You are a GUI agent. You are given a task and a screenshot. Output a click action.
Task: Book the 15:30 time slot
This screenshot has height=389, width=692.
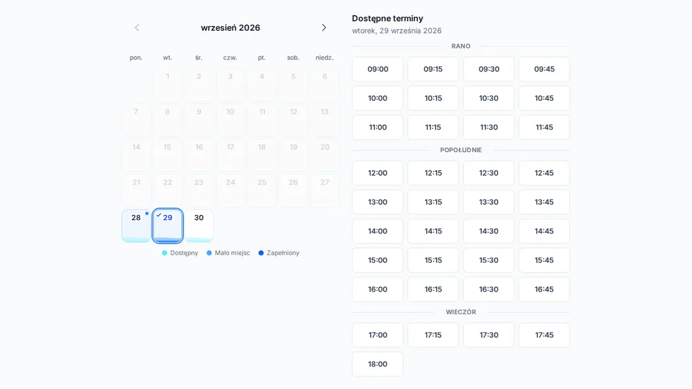pos(488,260)
